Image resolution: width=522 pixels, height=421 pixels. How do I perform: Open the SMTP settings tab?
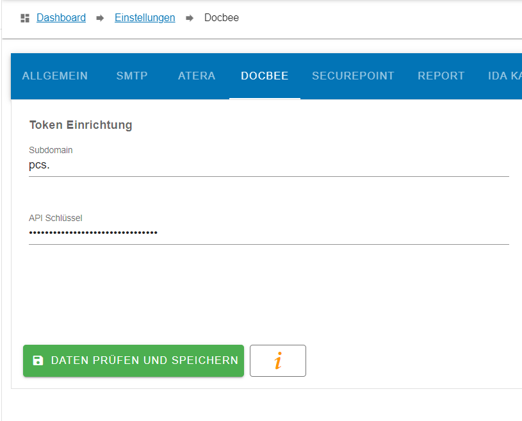(x=132, y=76)
